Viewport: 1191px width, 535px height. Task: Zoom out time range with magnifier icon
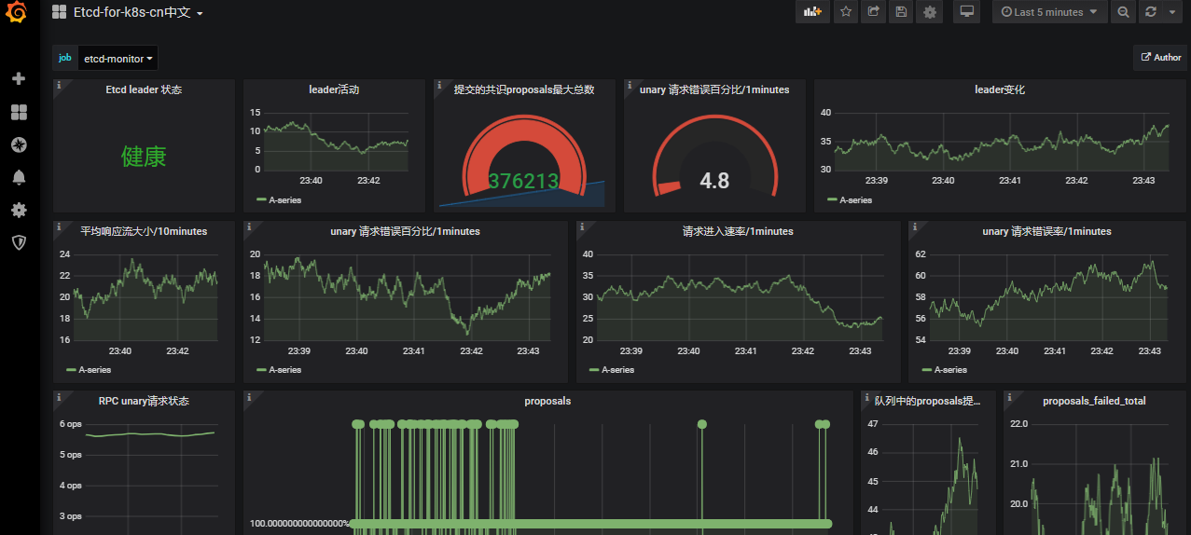[1124, 12]
